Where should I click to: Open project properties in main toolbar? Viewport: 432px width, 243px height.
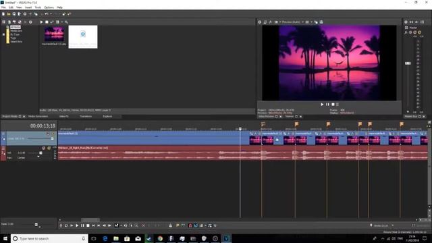(x=25, y=14)
